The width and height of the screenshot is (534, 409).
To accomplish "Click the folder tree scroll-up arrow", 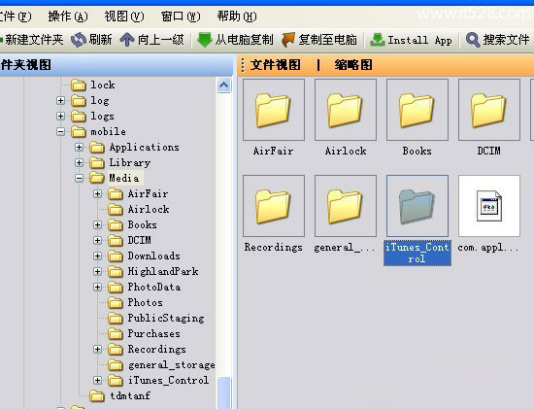I will 223,85.
